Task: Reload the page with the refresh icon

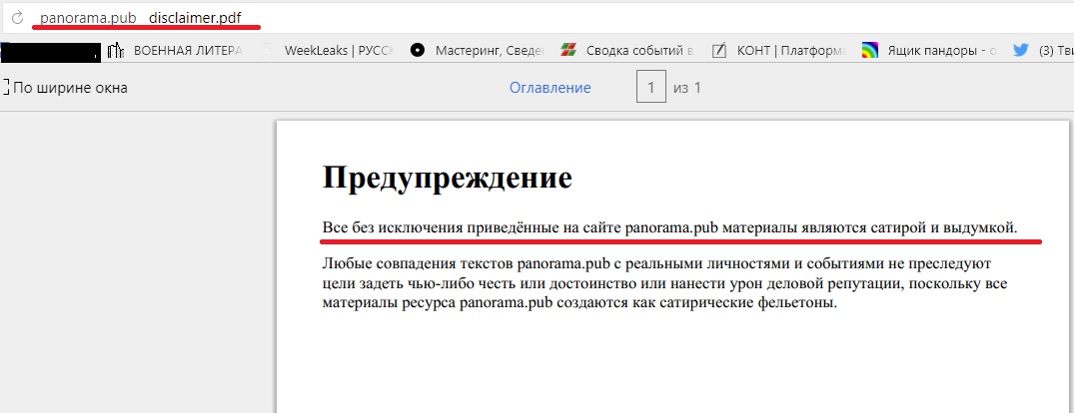Action: 18,17
